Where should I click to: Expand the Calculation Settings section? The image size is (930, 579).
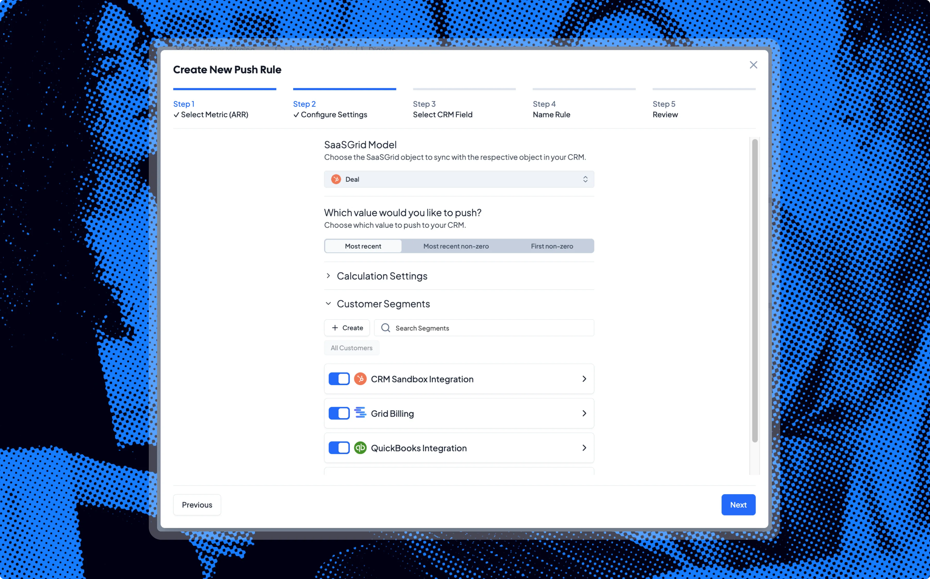click(x=382, y=276)
